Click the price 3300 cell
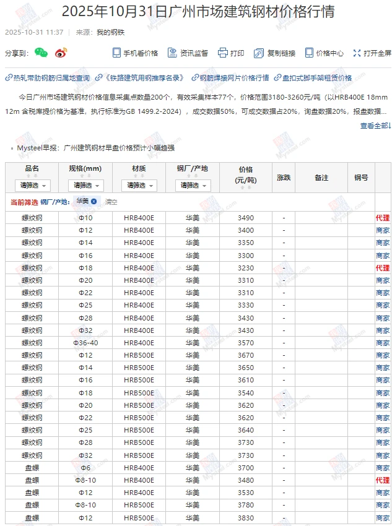 pos(246,256)
